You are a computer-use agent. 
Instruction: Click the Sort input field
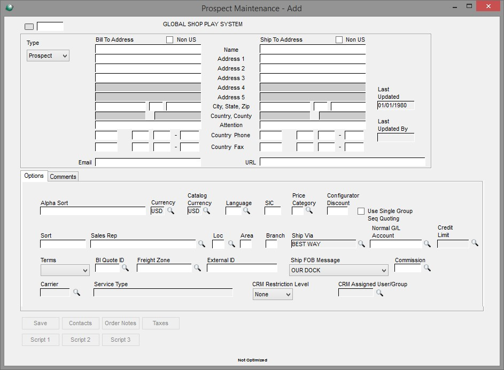(63, 244)
